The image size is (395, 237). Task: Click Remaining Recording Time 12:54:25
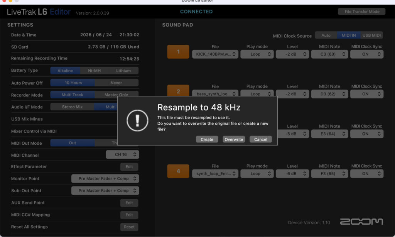tap(129, 59)
